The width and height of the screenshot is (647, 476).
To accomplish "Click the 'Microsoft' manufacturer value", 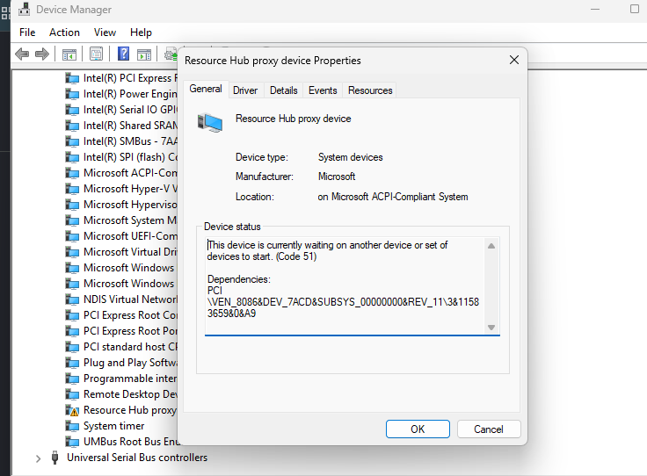I will click(337, 177).
